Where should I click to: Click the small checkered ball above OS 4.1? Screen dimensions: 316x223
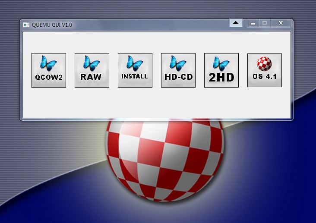click(x=264, y=64)
